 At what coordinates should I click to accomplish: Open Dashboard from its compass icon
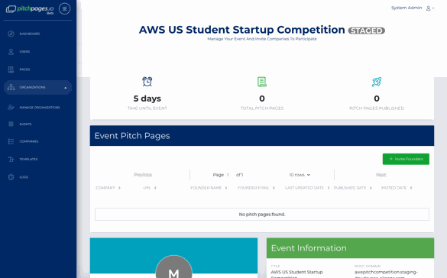[11, 34]
